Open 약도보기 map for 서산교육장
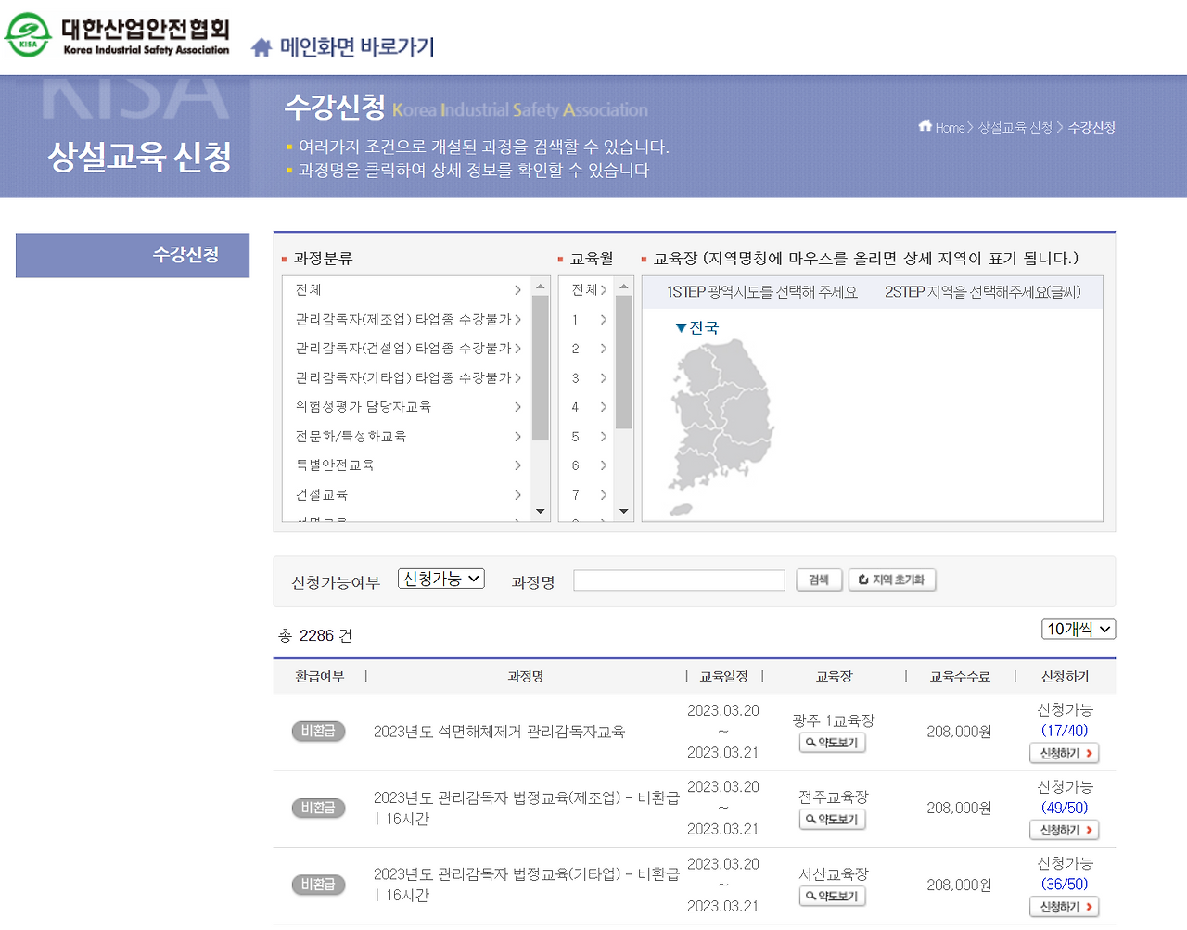Screen dimensions: 1187x930 click(832, 896)
